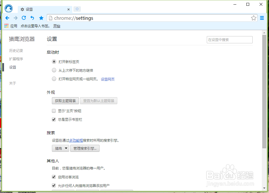
Task: Switch to 历史记录 in the sidebar
Action: pyautogui.click(x=16, y=50)
